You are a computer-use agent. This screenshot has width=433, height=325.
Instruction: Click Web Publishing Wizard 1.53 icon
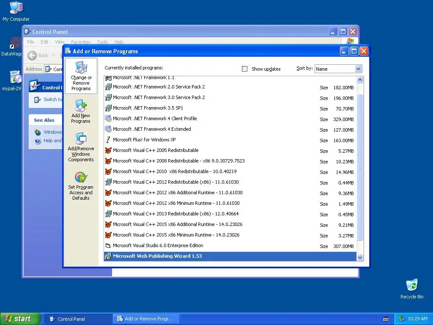click(108, 256)
